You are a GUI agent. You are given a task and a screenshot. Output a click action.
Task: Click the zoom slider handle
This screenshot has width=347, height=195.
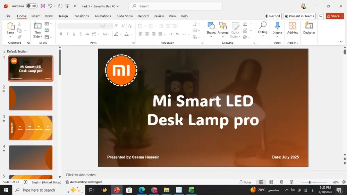310,182
